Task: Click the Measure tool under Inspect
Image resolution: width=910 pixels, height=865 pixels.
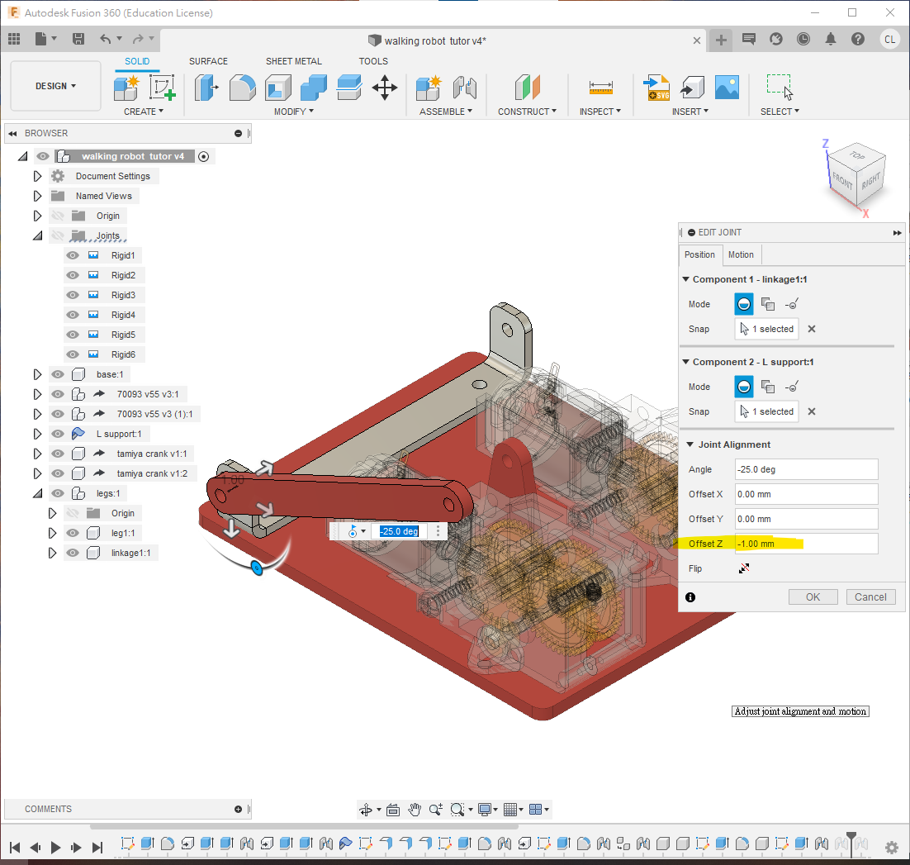Action: (x=600, y=87)
